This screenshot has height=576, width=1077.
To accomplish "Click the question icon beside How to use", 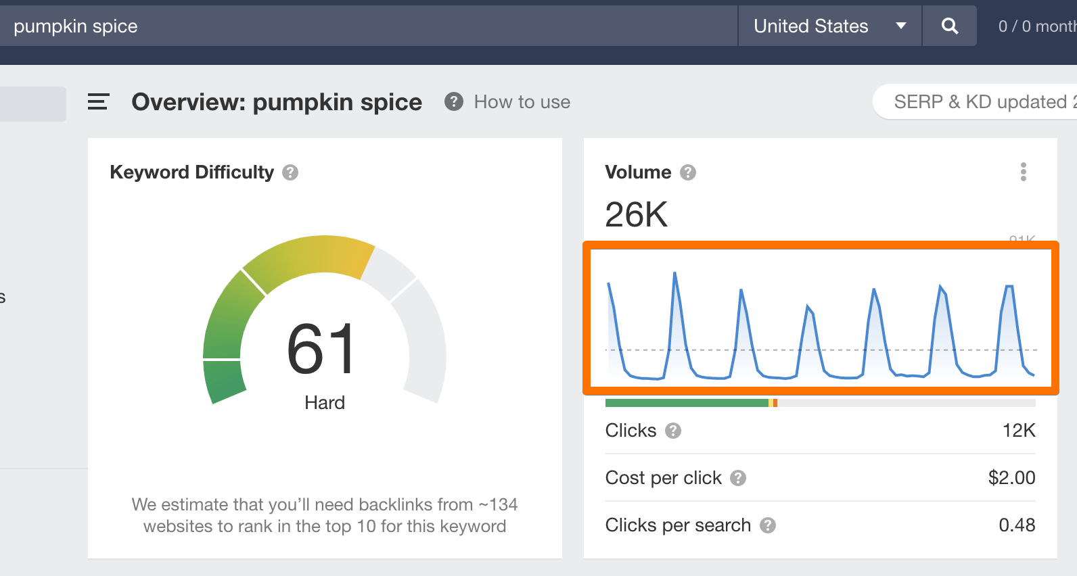I will pyautogui.click(x=453, y=102).
